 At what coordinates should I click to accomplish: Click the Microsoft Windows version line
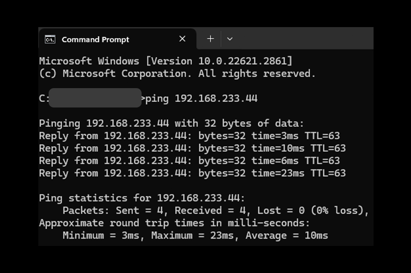click(166, 61)
